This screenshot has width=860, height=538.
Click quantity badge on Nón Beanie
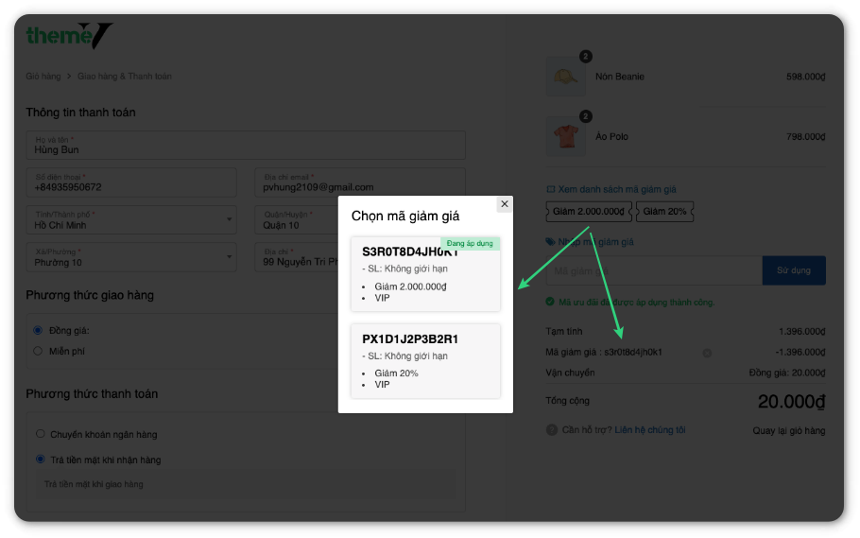click(585, 57)
